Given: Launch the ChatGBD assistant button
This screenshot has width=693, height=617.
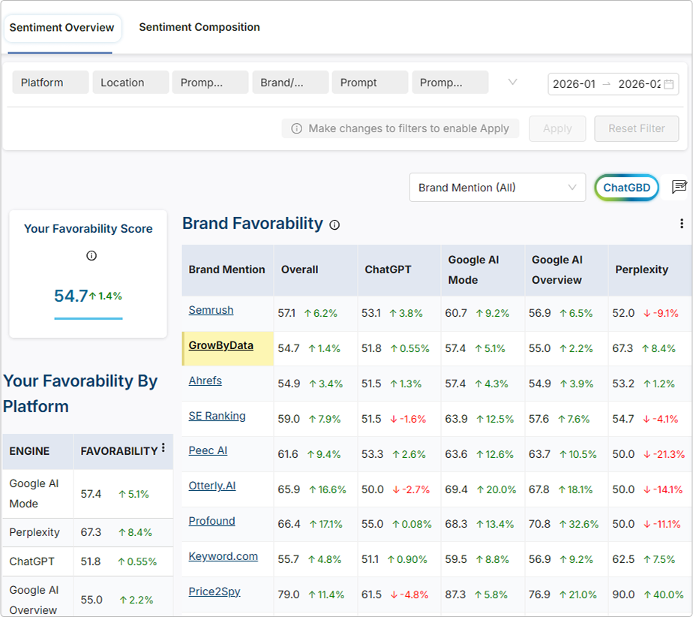Looking at the screenshot, I should [x=626, y=188].
